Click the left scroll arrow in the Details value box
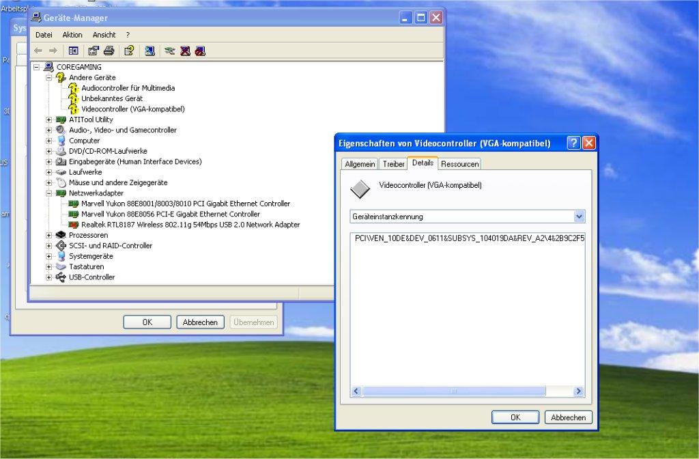The width and height of the screenshot is (699, 459). click(x=356, y=391)
